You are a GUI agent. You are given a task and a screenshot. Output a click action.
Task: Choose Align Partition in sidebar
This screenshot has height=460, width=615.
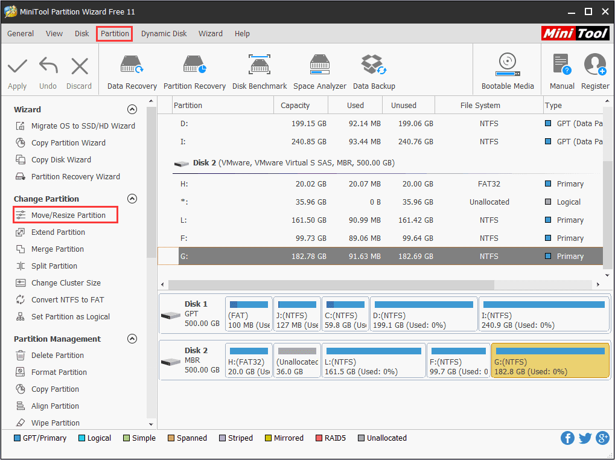[48, 406]
